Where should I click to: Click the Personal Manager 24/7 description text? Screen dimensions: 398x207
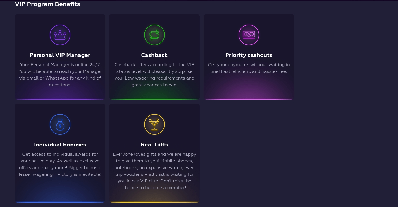pos(60,75)
